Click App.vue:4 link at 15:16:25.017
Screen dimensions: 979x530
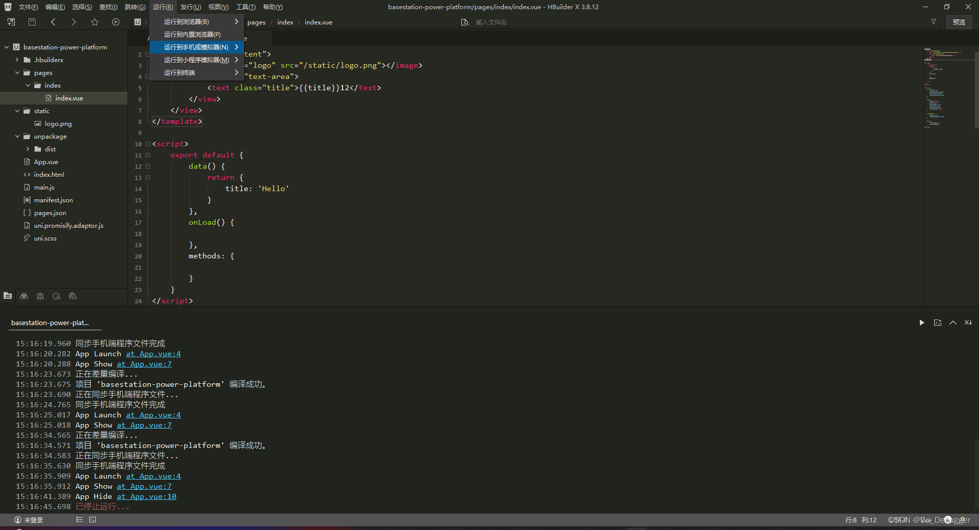(153, 415)
